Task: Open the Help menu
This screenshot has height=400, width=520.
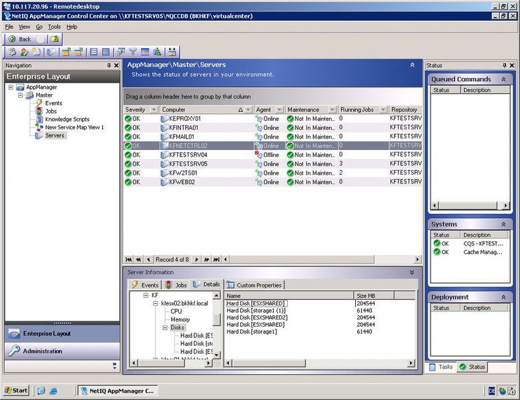Action: point(71,27)
